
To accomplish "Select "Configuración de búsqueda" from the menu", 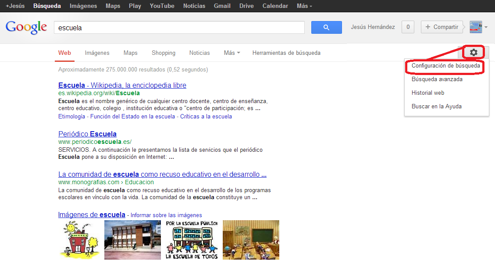I will click(x=445, y=66).
